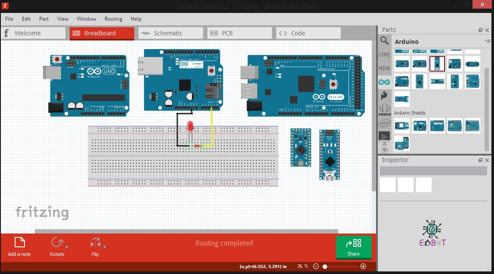Select the resistor on the breadboard
494x274 pixels.
(198, 146)
